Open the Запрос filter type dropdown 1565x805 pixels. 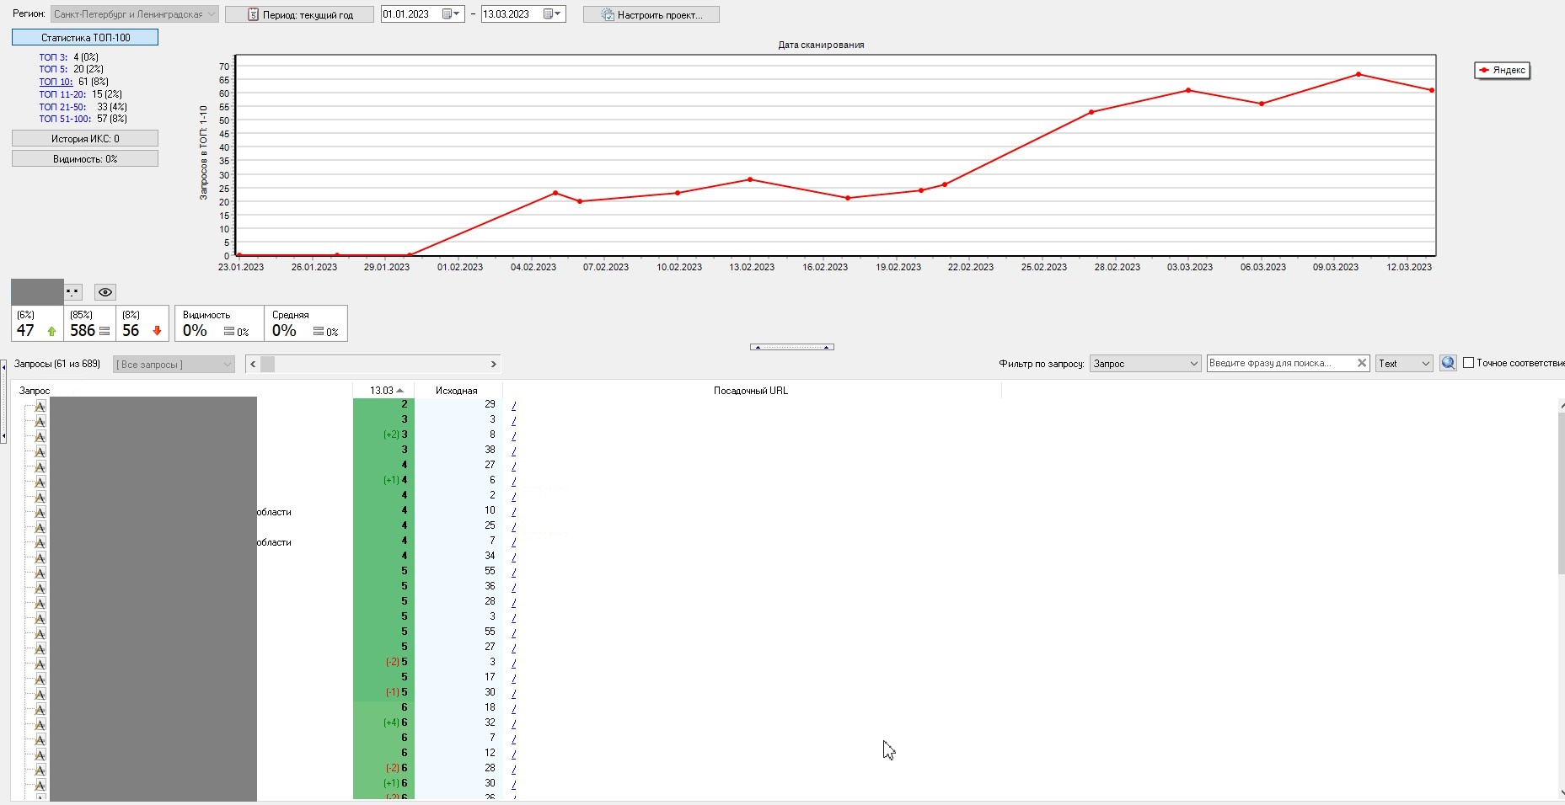tap(1145, 363)
